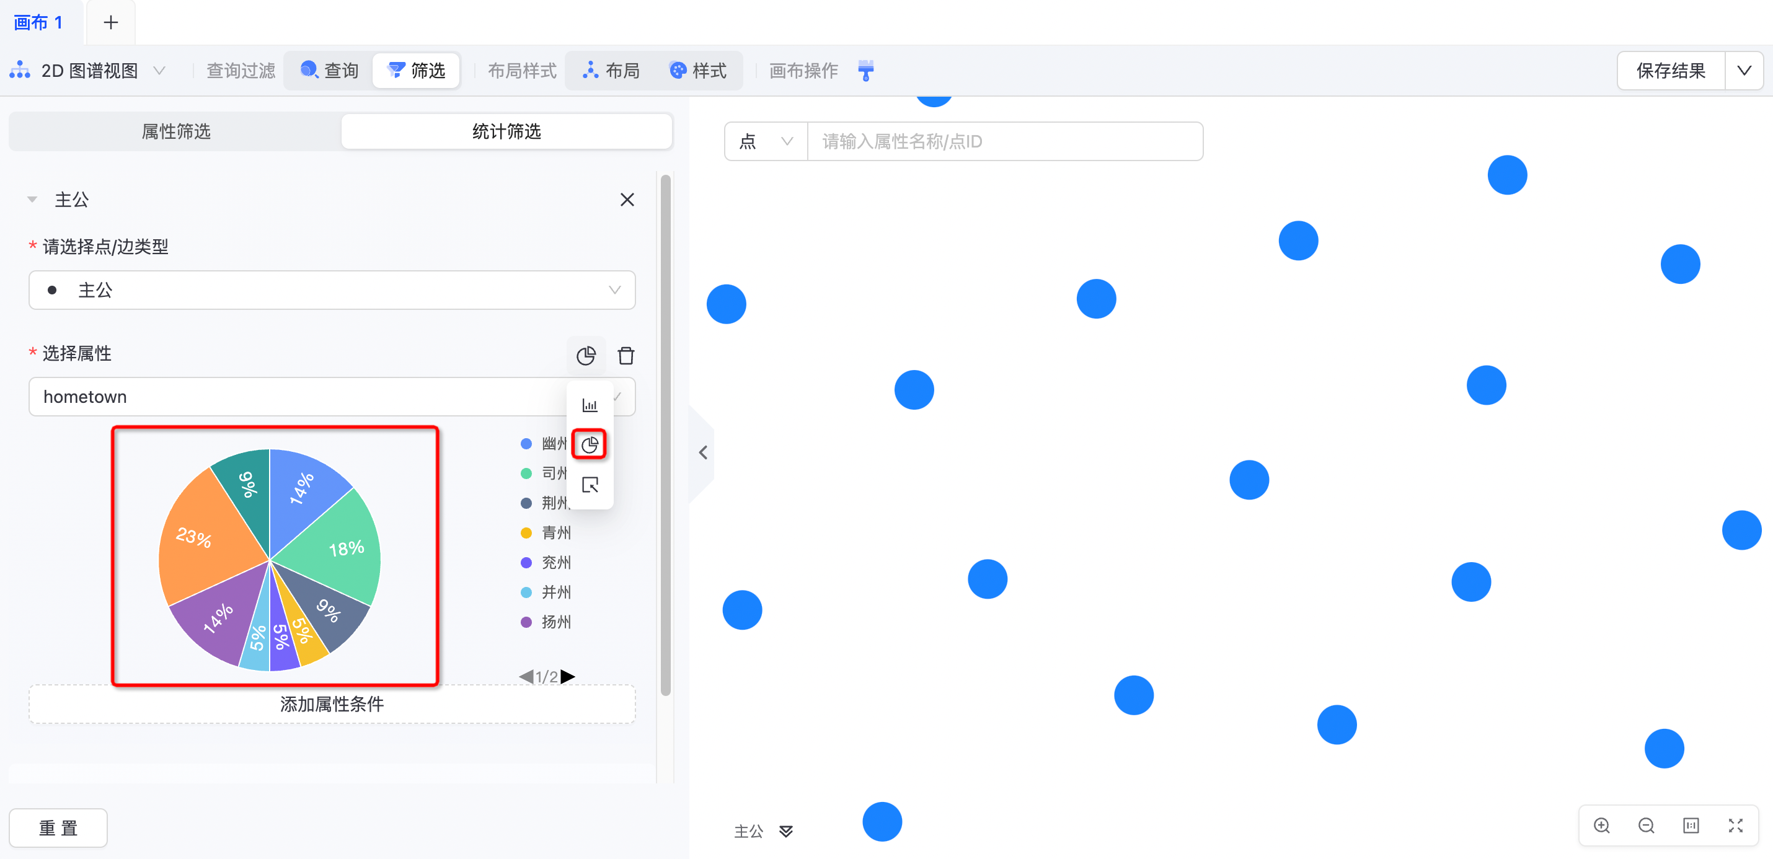The width and height of the screenshot is (1773, 859).
Task: Collapse the 主公 filter section
Action: pos(32,200)
